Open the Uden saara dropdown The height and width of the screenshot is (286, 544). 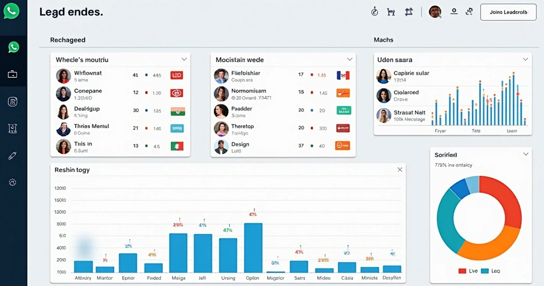click(525, 59)
